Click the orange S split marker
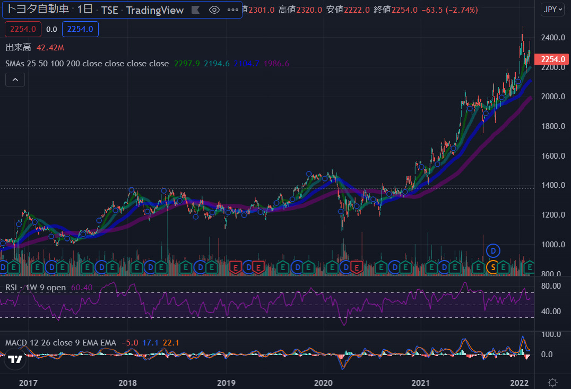Screen dimensions: 571x389 pyautogui.click(x=492, y=267)
